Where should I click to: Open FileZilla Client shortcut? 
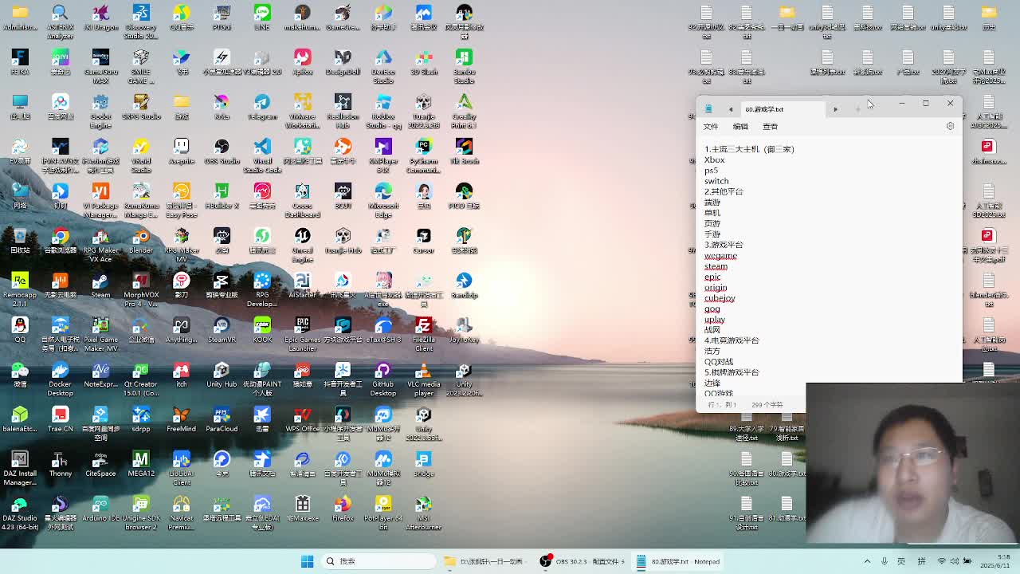tap(424, 334)
